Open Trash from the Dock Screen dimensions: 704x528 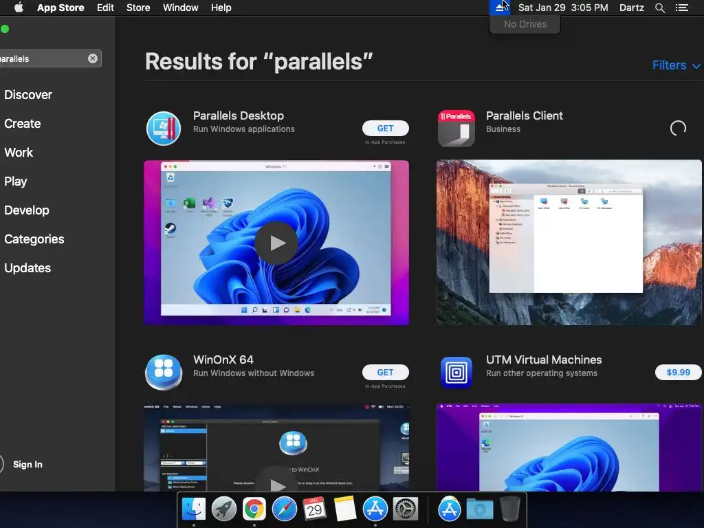(510, 509)
